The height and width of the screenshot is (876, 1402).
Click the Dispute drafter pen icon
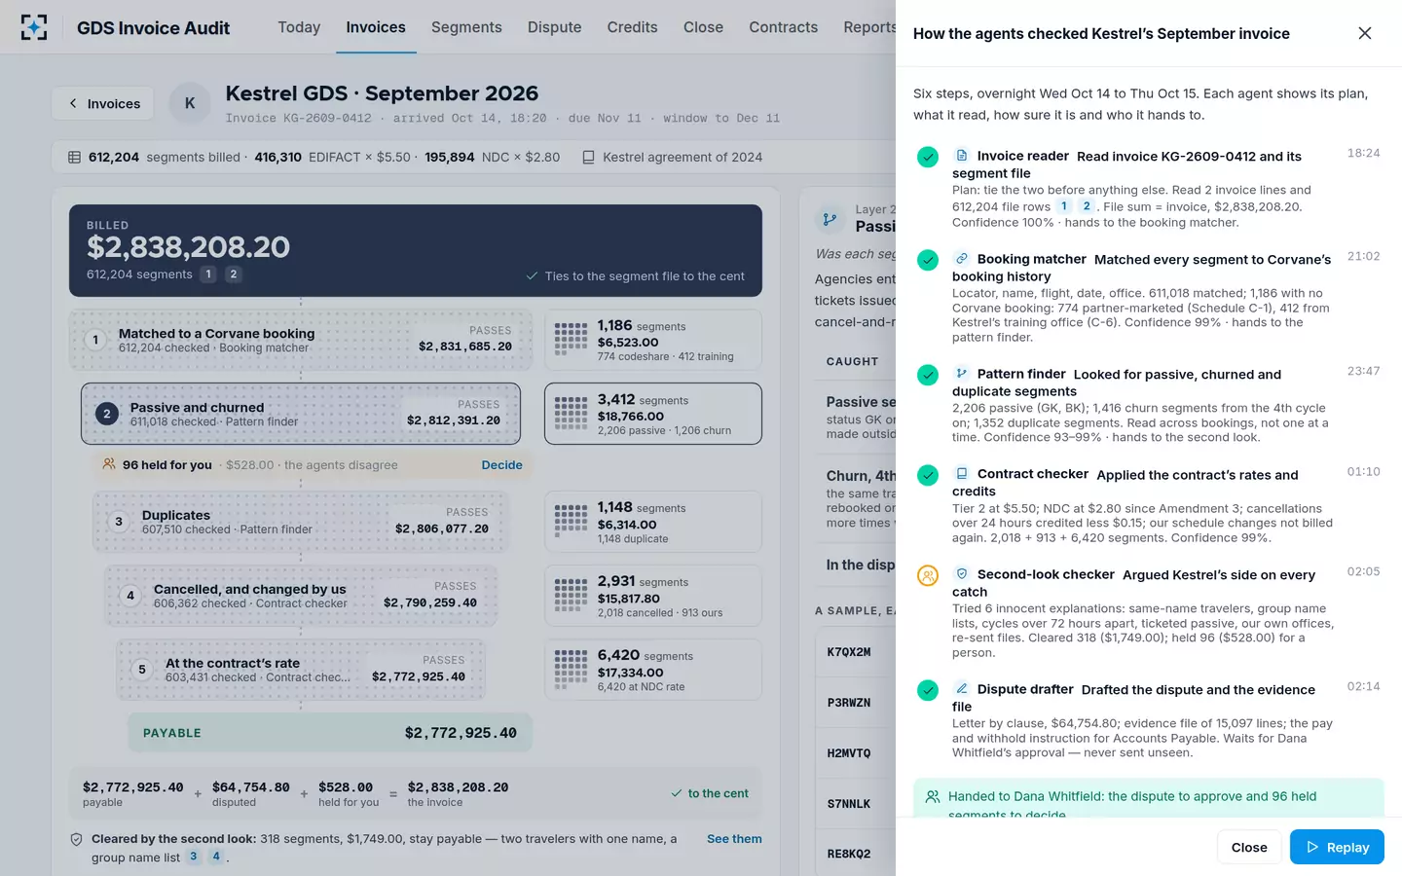tap(962, 689)
